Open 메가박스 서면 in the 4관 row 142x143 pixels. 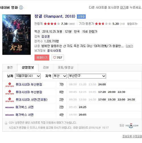click(x=24, y=115)
